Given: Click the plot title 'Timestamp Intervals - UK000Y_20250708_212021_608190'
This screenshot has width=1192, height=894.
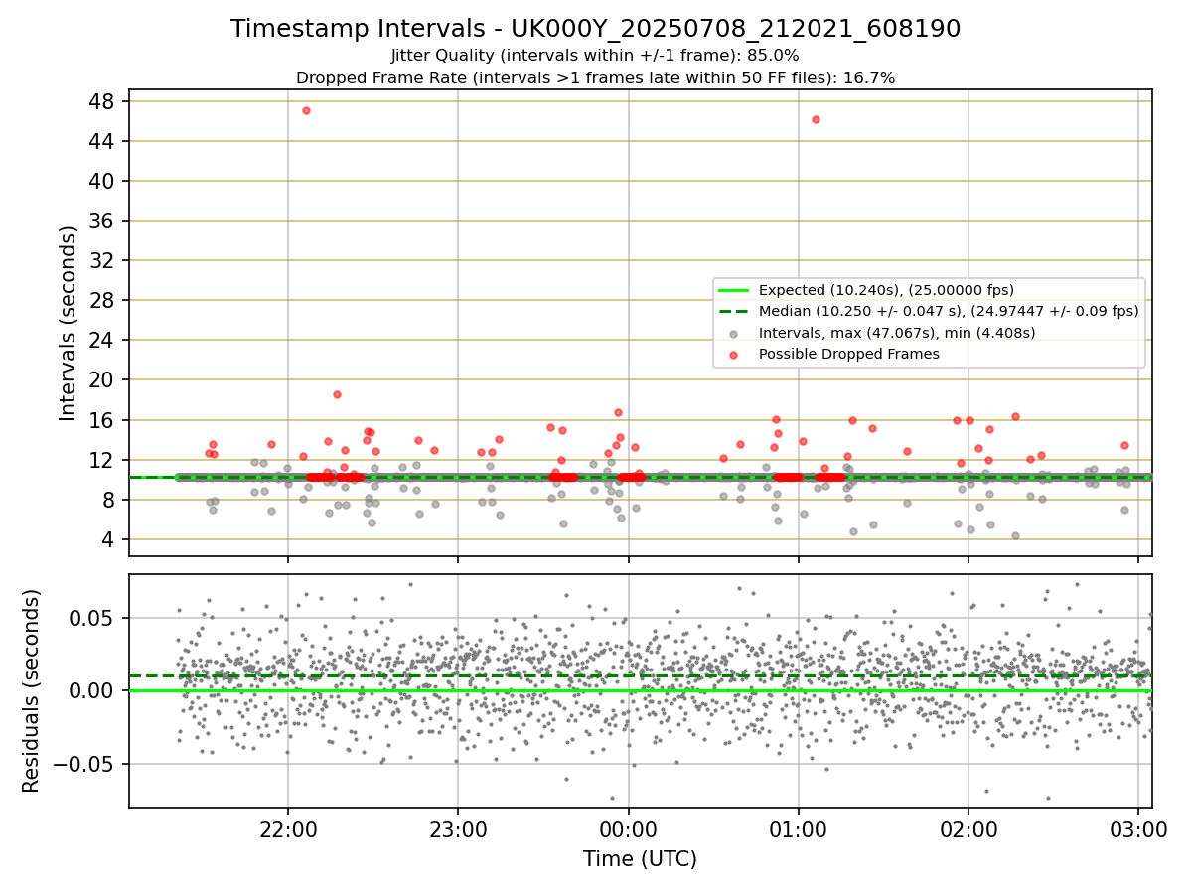Looking at the screenshot, I should (595, 29).
